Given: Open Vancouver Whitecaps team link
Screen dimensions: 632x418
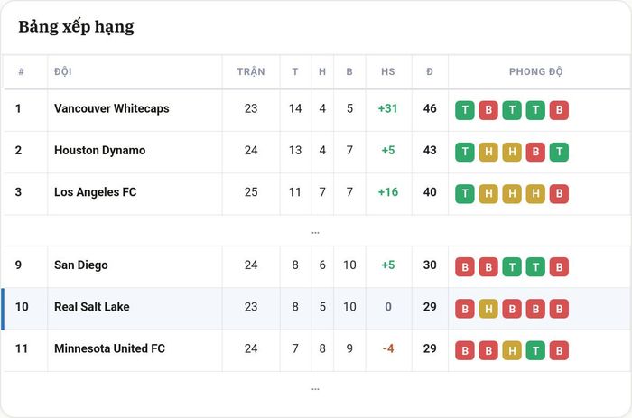Looking at the screenshot, I should click(112, 108).
